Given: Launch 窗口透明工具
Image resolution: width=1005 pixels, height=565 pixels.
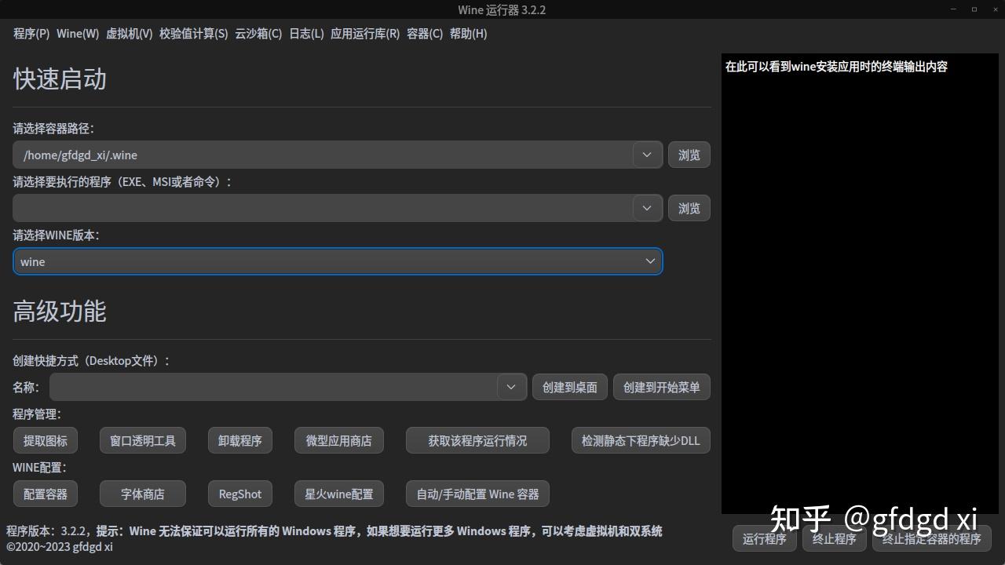Looking at the screenshot, I should coord(142,440).
